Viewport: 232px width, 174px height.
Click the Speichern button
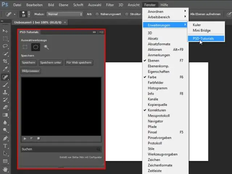click(x=29, y=63)
